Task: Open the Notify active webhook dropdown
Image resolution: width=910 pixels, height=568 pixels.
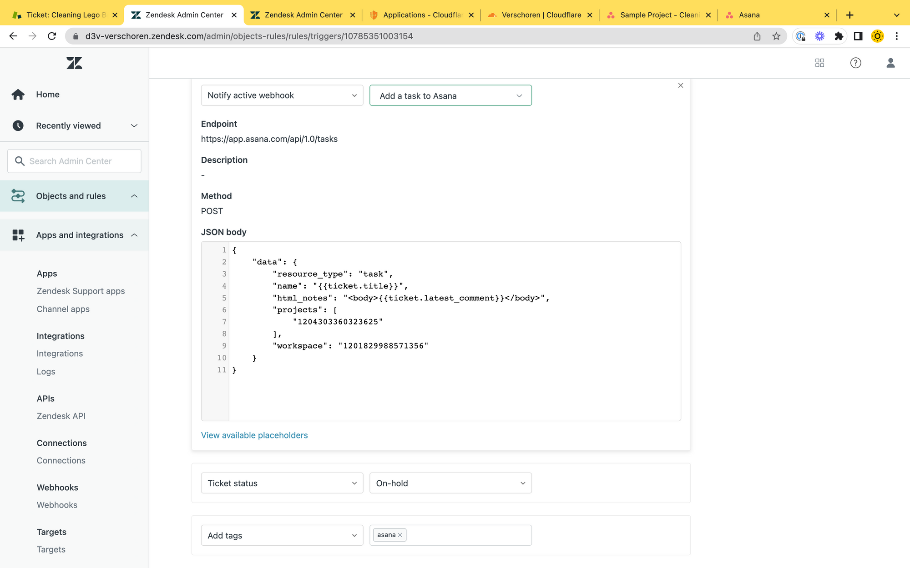Action: pyautogui.click(x=282, y=95)
